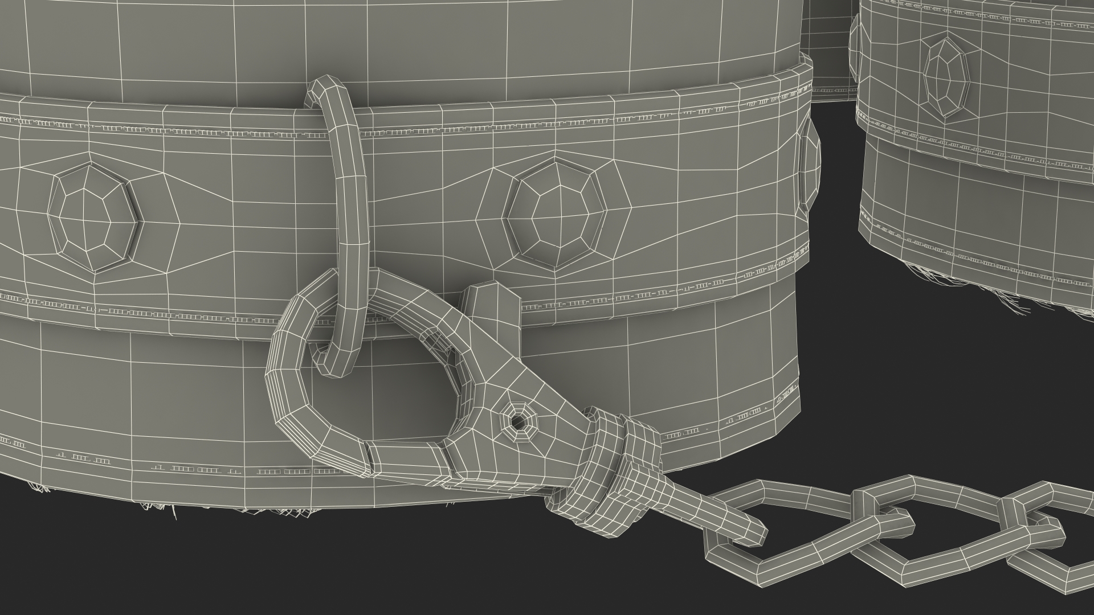
Task: Pick the stud on the second collar at top right
Action: 946,77
